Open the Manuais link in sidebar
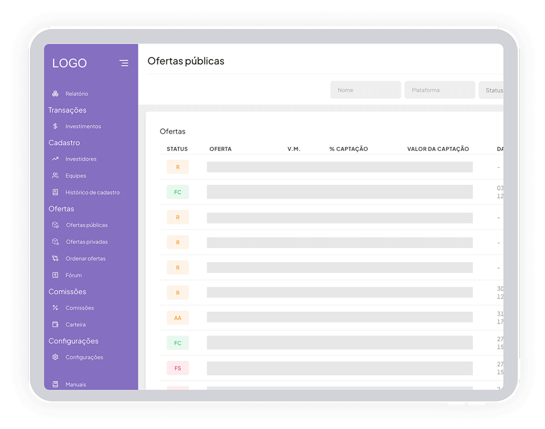Viewport: 545px width, 429px height. point(76,384)
